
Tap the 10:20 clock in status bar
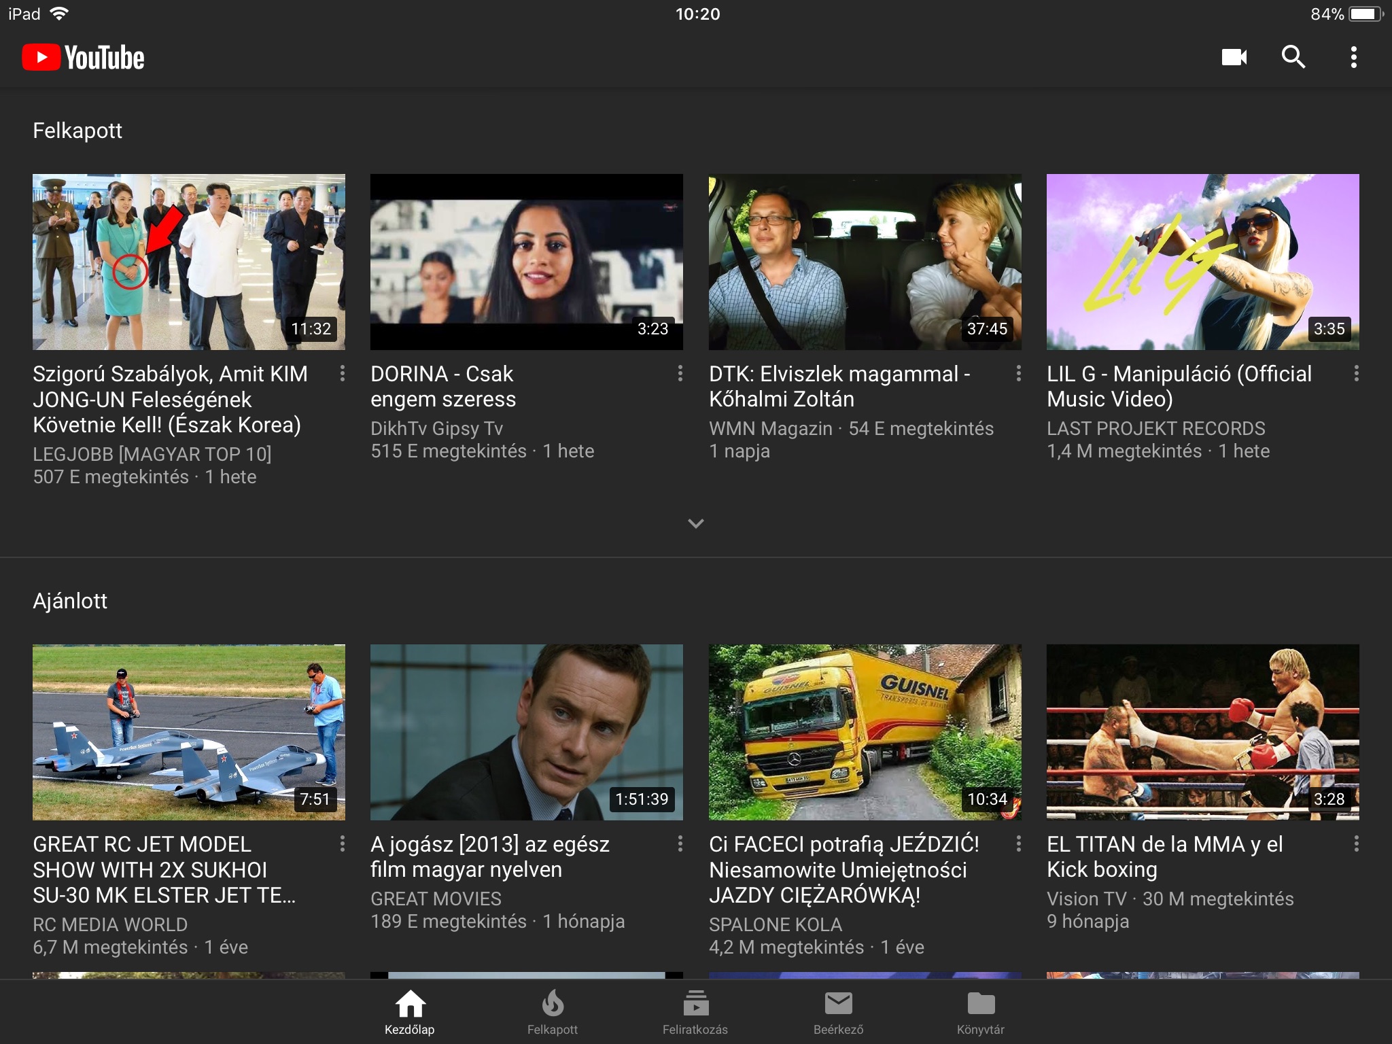pyautogui.click(x=697, y=14)
